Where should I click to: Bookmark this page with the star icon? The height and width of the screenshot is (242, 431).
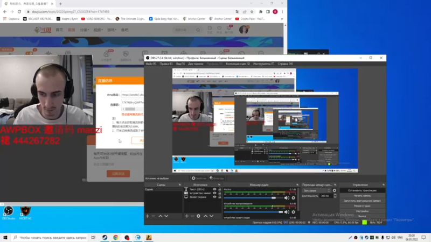(252, 12)
